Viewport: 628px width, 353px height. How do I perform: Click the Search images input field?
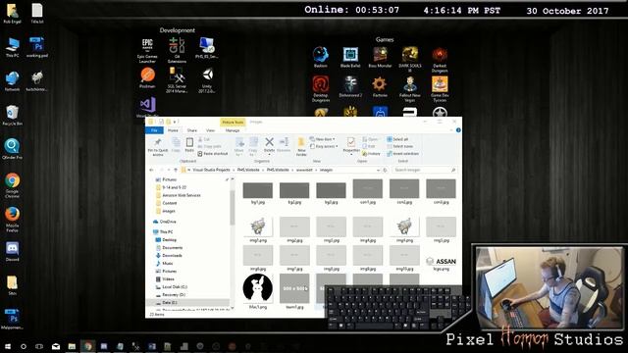[424, 170]
